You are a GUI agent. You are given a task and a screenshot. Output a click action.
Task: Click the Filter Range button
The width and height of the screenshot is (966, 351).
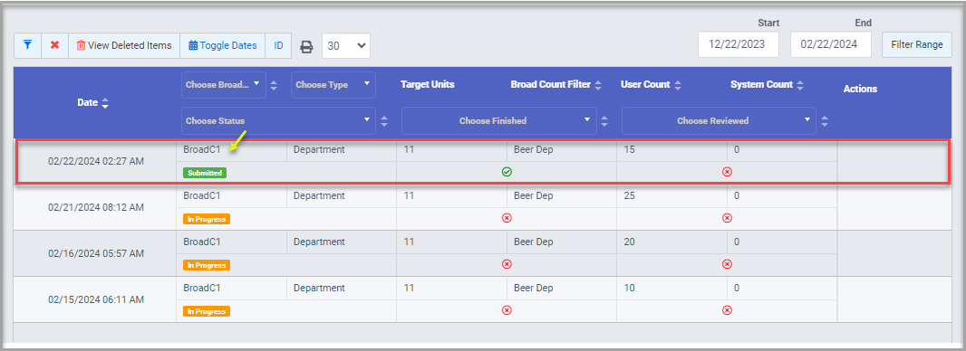[x=917, y=45]
